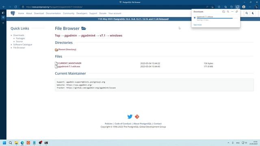260x146 pixels.
Task: Click the PostgreSQL elephant logo
Action: (x=13, y=13)
